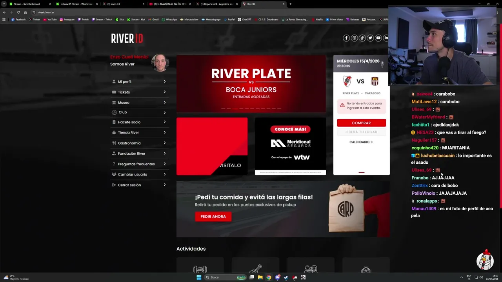
Task: Open River's Facebook page icon
Action: 346,38
